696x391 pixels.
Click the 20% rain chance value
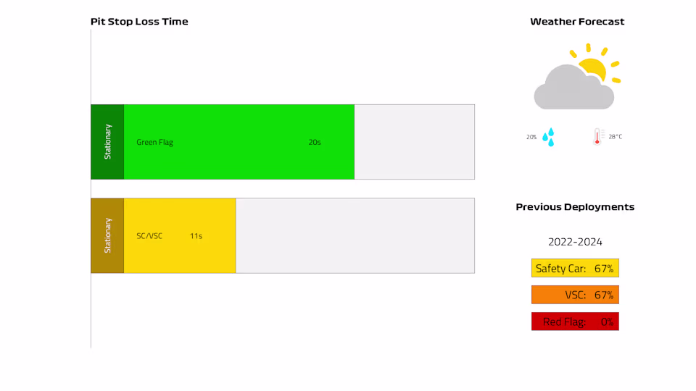click(x=531, y=137)
